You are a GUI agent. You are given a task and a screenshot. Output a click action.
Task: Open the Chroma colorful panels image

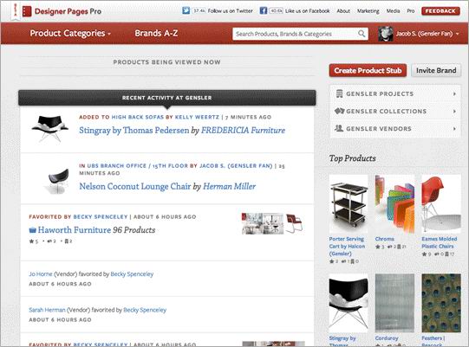coord(394,204)
